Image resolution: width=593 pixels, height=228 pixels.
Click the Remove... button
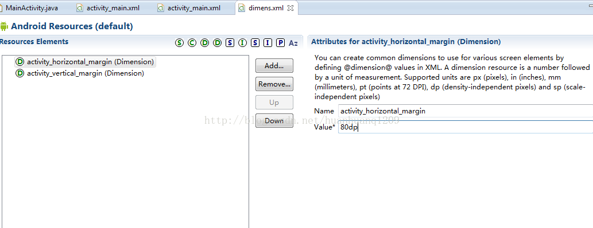(x=274, y=84)
